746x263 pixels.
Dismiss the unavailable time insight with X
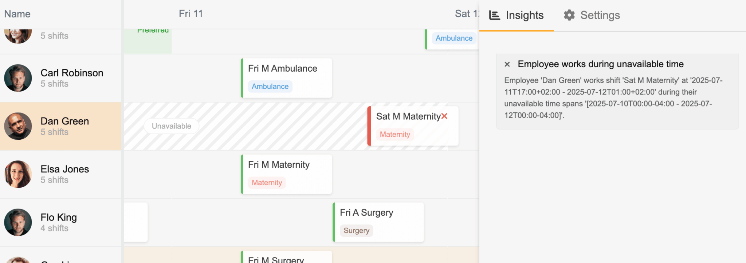(x=507, y=64)
